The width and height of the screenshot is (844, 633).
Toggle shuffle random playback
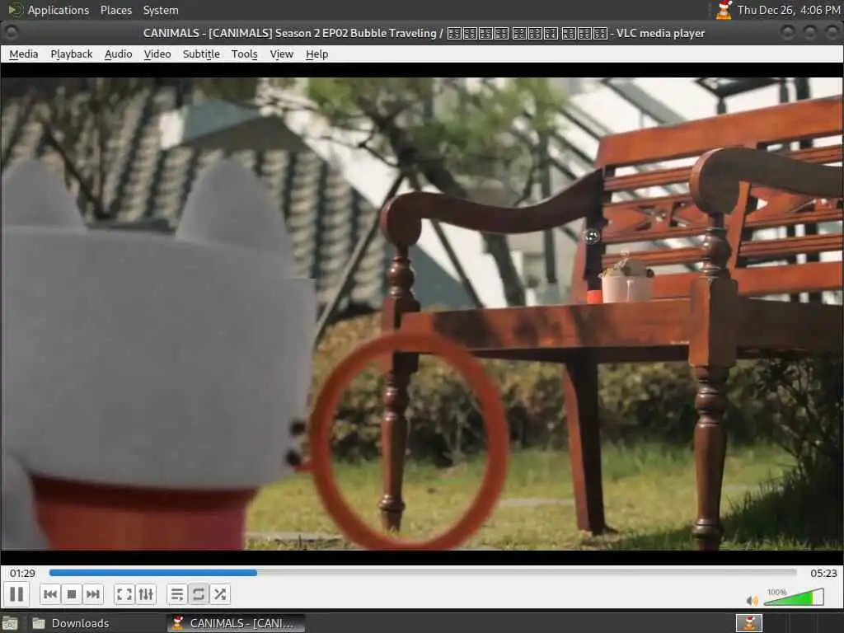pyautogui.click(x=219, y=594)
